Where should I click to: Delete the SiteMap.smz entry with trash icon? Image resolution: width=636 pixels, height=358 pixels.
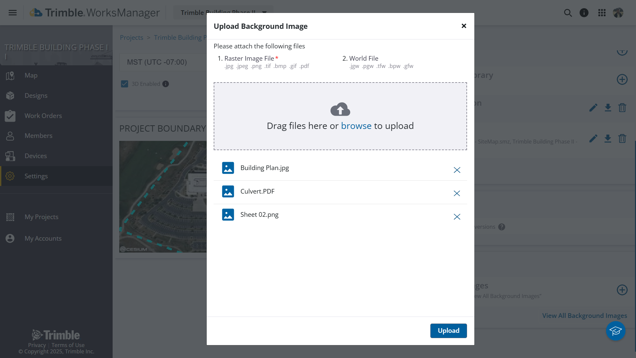click(622, 138)
